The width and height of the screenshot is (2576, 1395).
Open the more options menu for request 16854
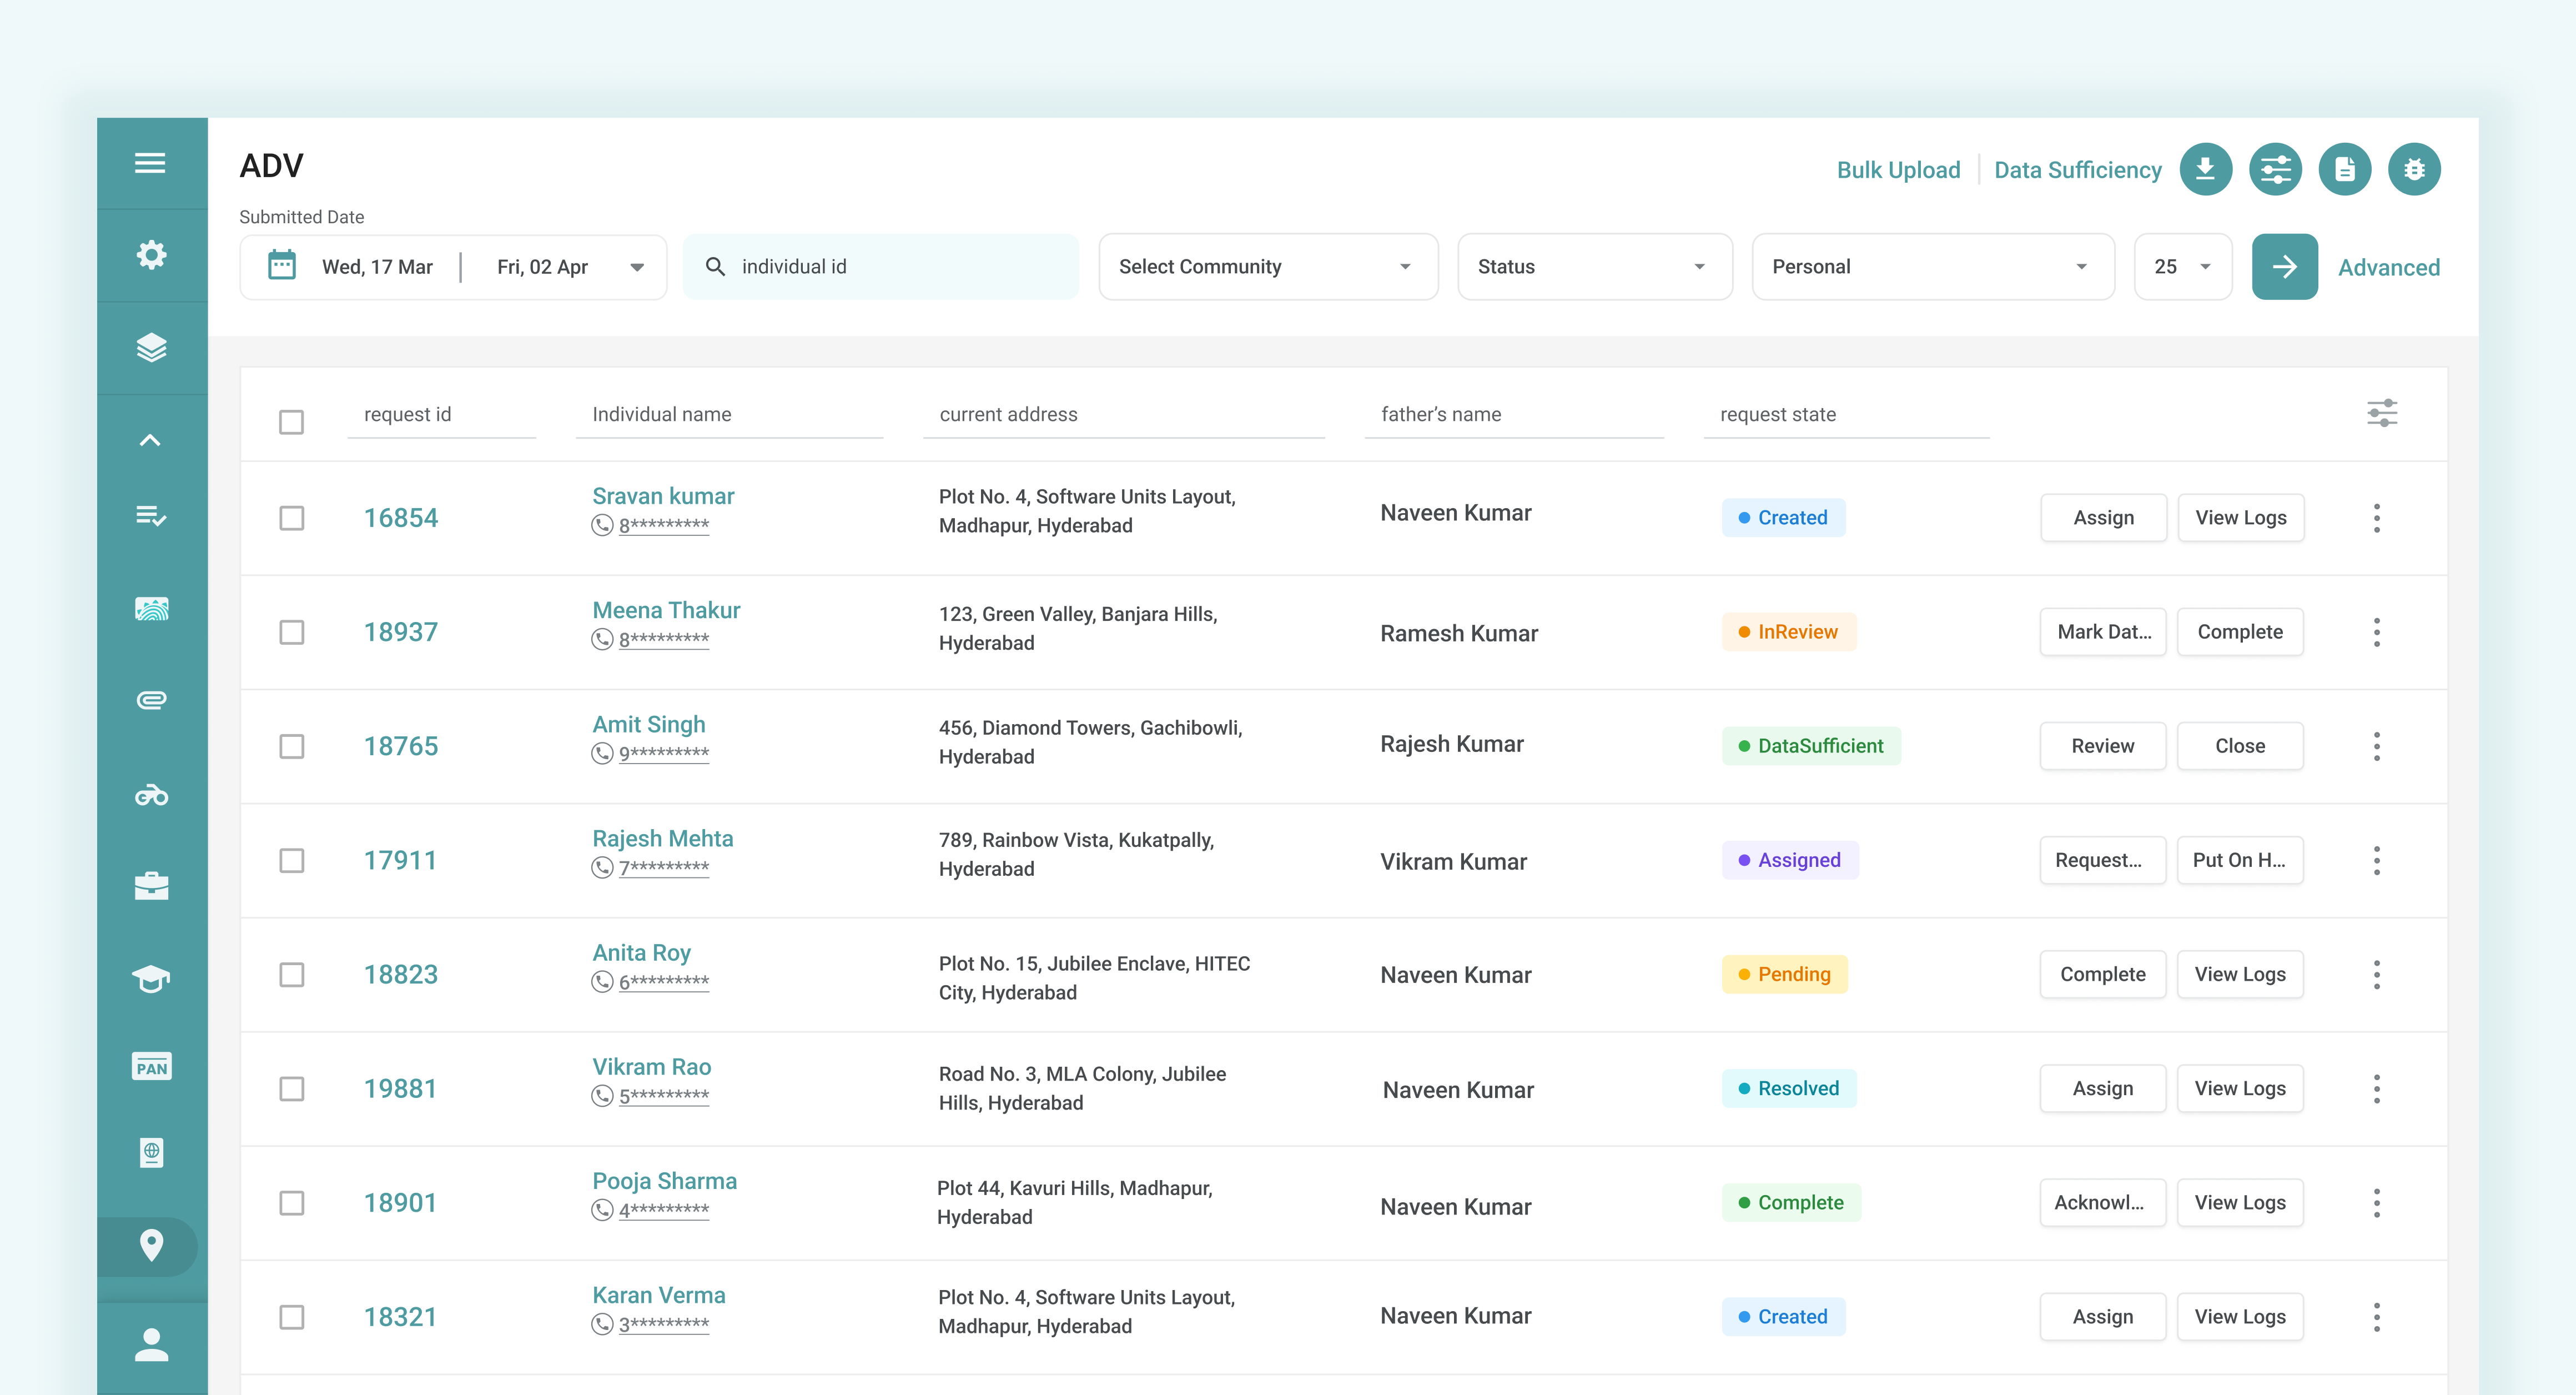point(2376,517)
